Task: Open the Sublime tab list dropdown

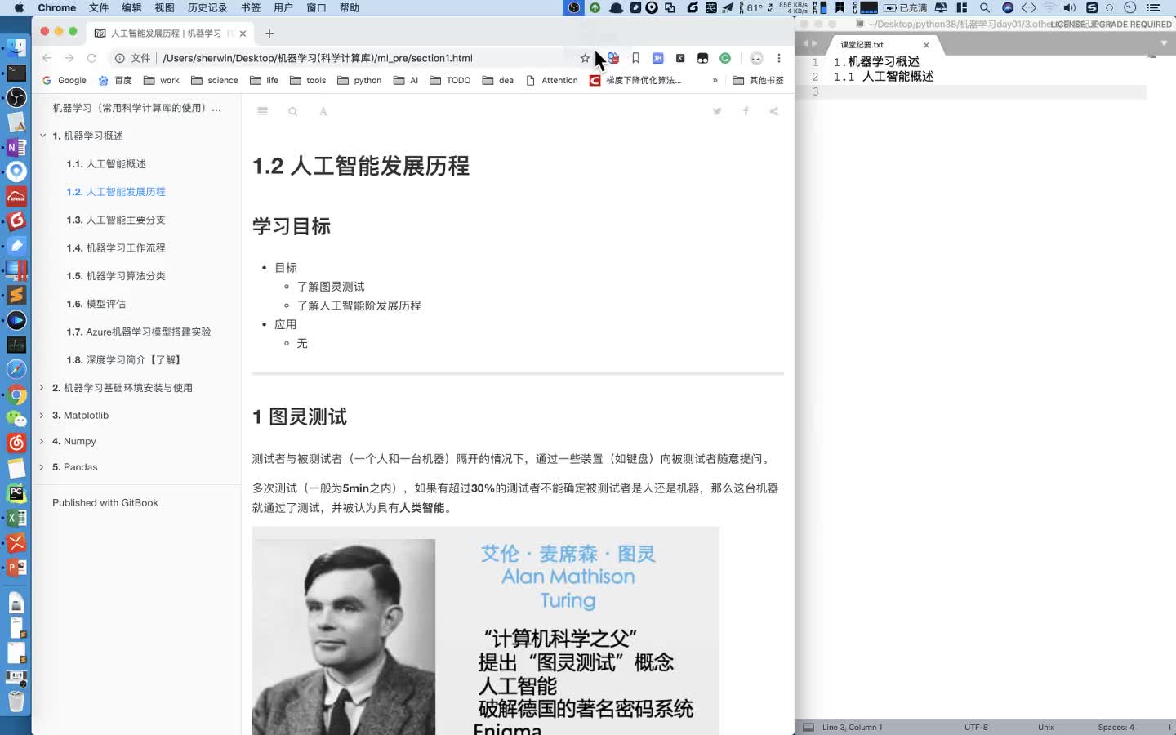Action: (1164, 43)
